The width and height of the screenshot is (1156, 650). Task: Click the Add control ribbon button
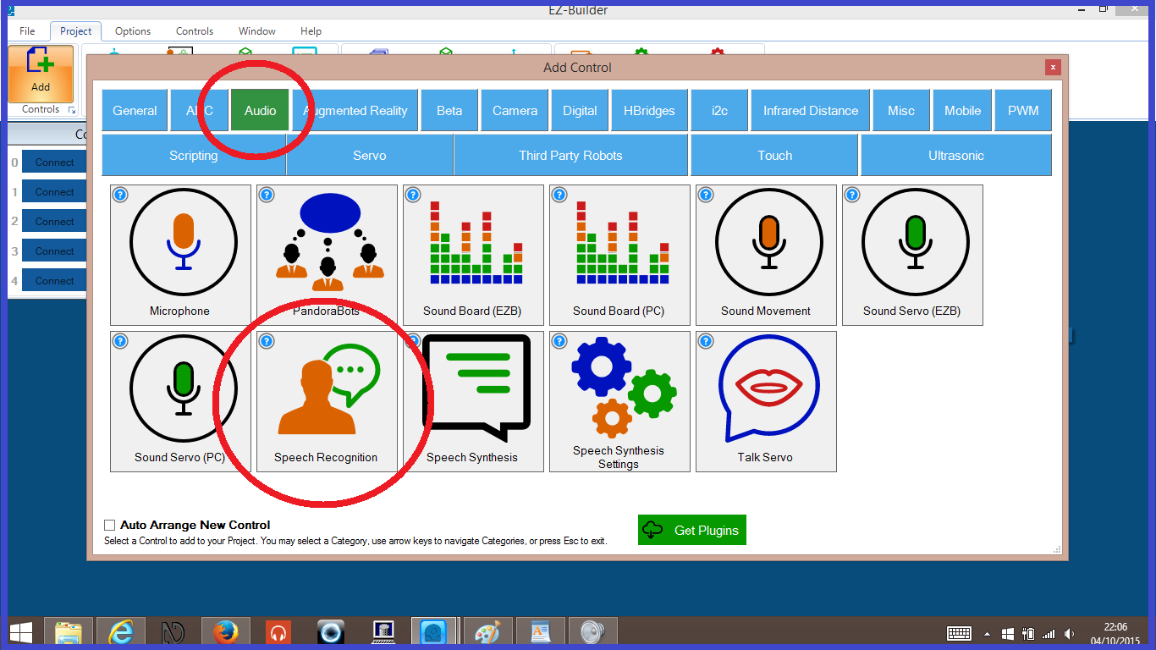(x=41, y=74)
